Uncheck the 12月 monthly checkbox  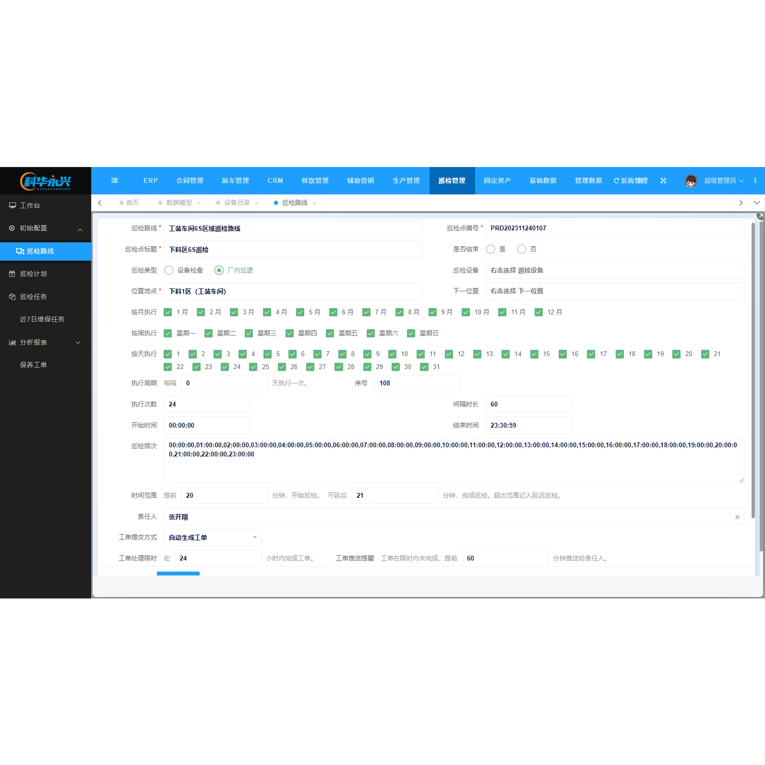[539, 312]
